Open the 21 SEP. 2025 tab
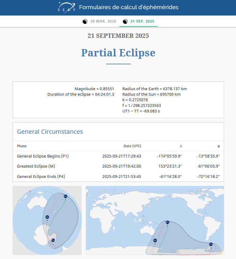The width and height of the screenshot is (236, 259). (x=142, y=21)
